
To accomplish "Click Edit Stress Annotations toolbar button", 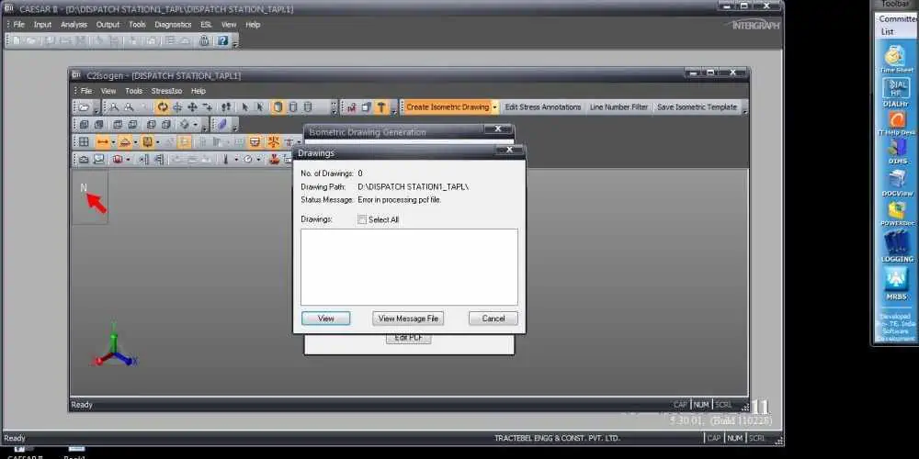I will click(x=542, y=107).
